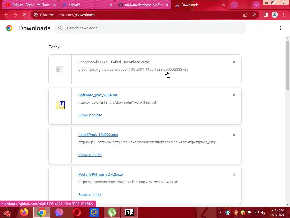Screen dimensions: 290x218
Task: Open the ProtonVPN_win_v2.4.3.exe file link
Action: click(101, 175)
